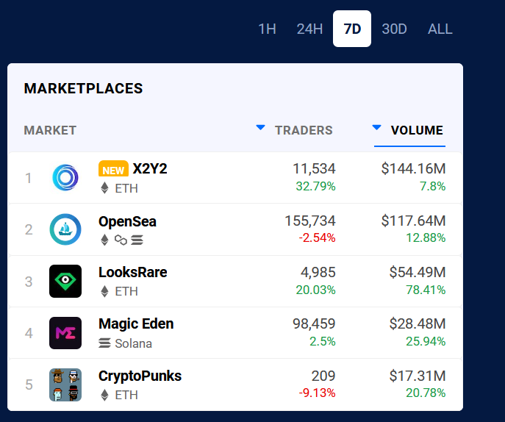Click the Magic Eden ME logo
The width and height of the screenshot is (505, 422).
(x=65, y=333)
